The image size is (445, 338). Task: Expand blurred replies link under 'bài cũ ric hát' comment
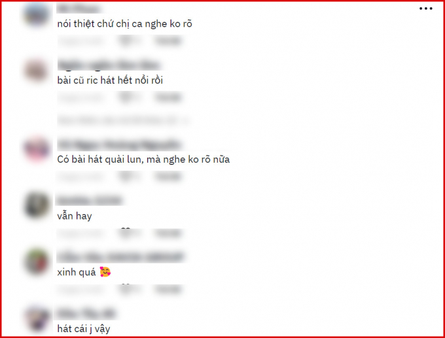click(124, 121)
